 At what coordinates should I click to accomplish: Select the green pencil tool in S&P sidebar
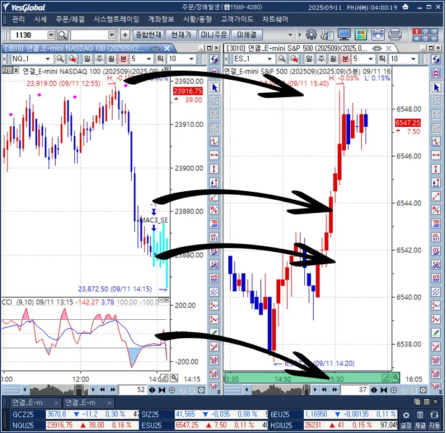point(436,332)
